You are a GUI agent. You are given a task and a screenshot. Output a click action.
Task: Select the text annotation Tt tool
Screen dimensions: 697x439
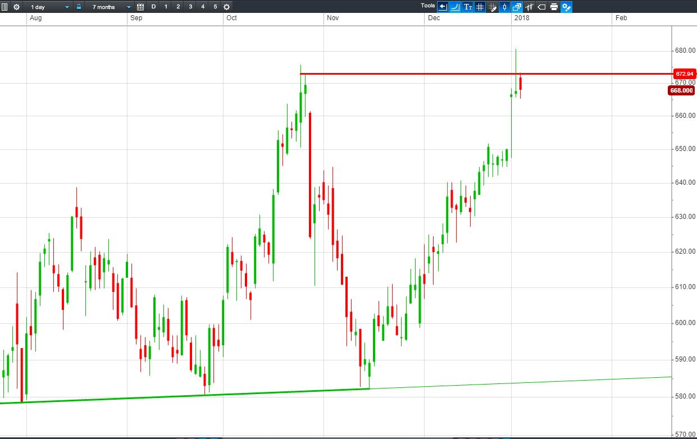468,7
